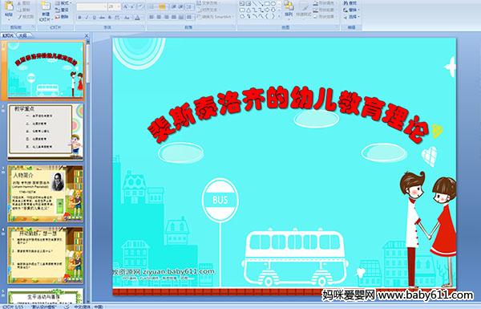Image resolution: width=481 pixels, height=309 pixels.
Task: Open the Shape Fill (形状填充) dropdown
Action: (x=325, y=3)
